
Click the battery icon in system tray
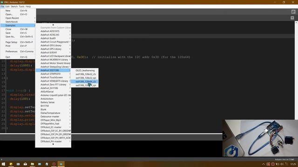278,164
